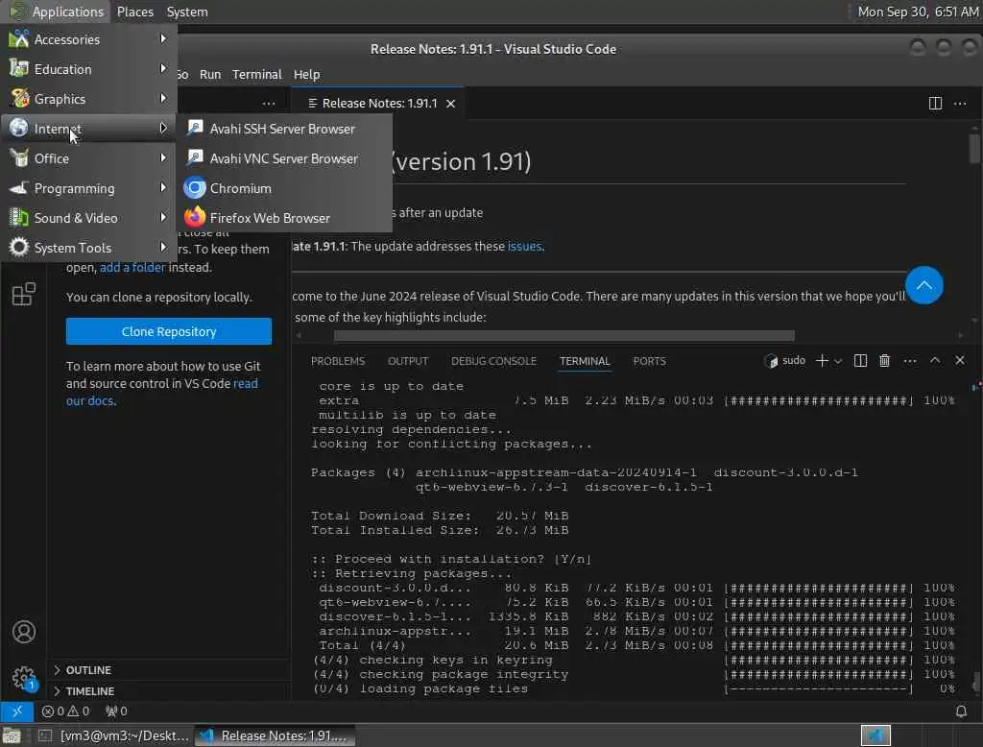Launch Firefox Web Browser

284,218
